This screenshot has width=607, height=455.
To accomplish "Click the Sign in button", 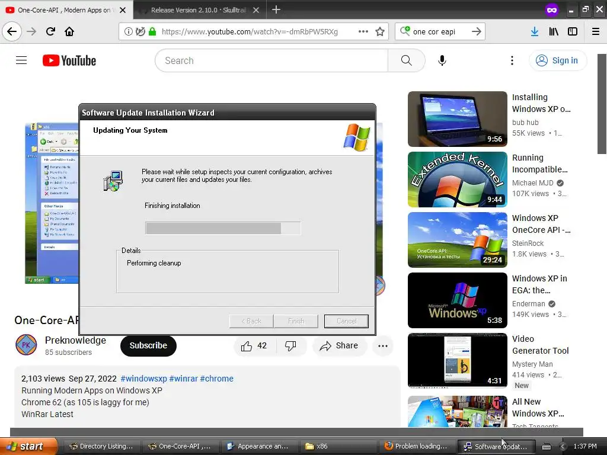I will click(558, 60).
